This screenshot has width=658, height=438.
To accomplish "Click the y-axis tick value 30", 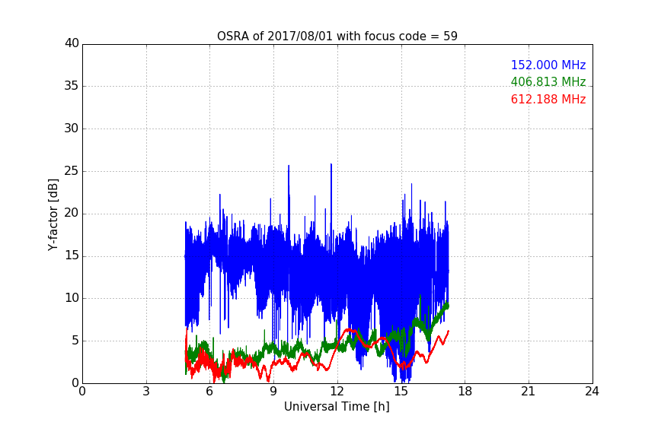I will (72, 129).
